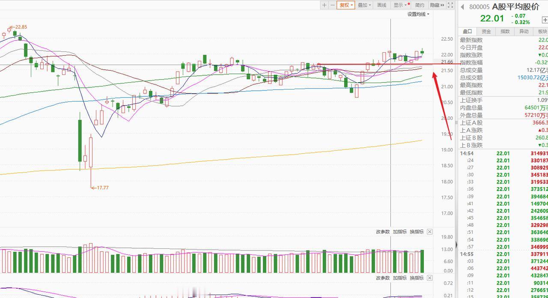548x298 pixels.
Task: Open the 显示 dropdown
Action: 401,5
